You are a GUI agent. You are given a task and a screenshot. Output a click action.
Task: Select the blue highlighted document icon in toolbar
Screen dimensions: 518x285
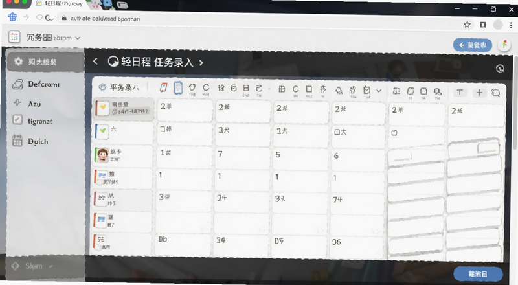coord(178,88)
